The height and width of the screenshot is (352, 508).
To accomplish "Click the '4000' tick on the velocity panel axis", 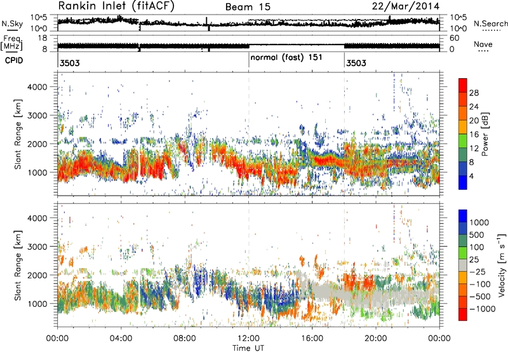I will (37, 218).
